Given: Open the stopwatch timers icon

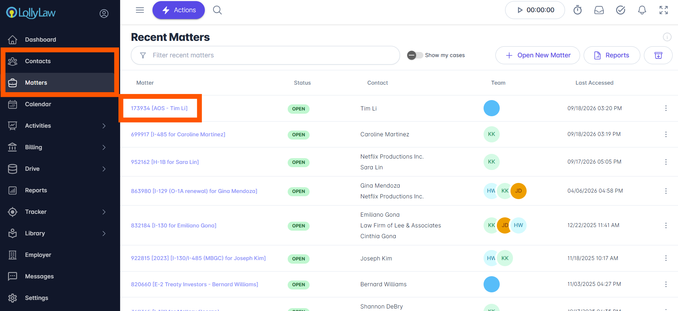Looking at the screenshot, I should 578,10.
